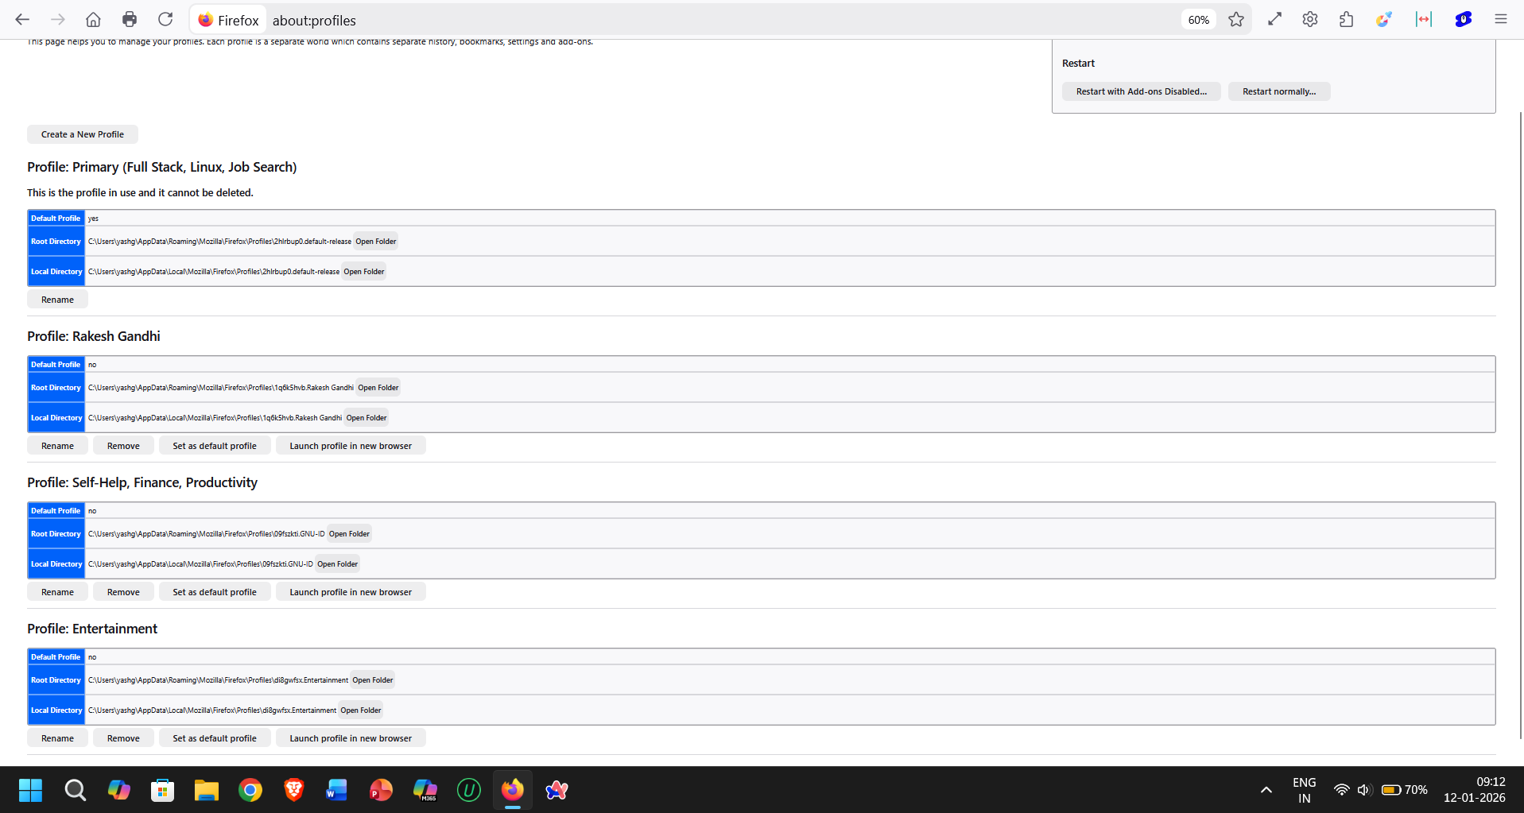This screenshot has height=813, width=1524.
Task: Launch Brave browser from the taskbar
Action: (294, 790)
